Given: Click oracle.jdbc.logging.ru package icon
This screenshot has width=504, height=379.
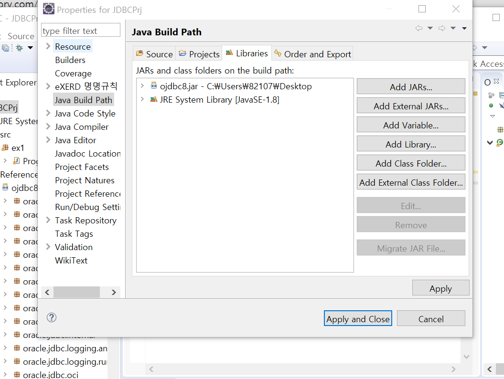Looking at the screenshot, I should tap(17, 361).
